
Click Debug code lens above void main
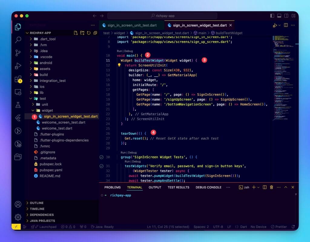pos(128,51)
